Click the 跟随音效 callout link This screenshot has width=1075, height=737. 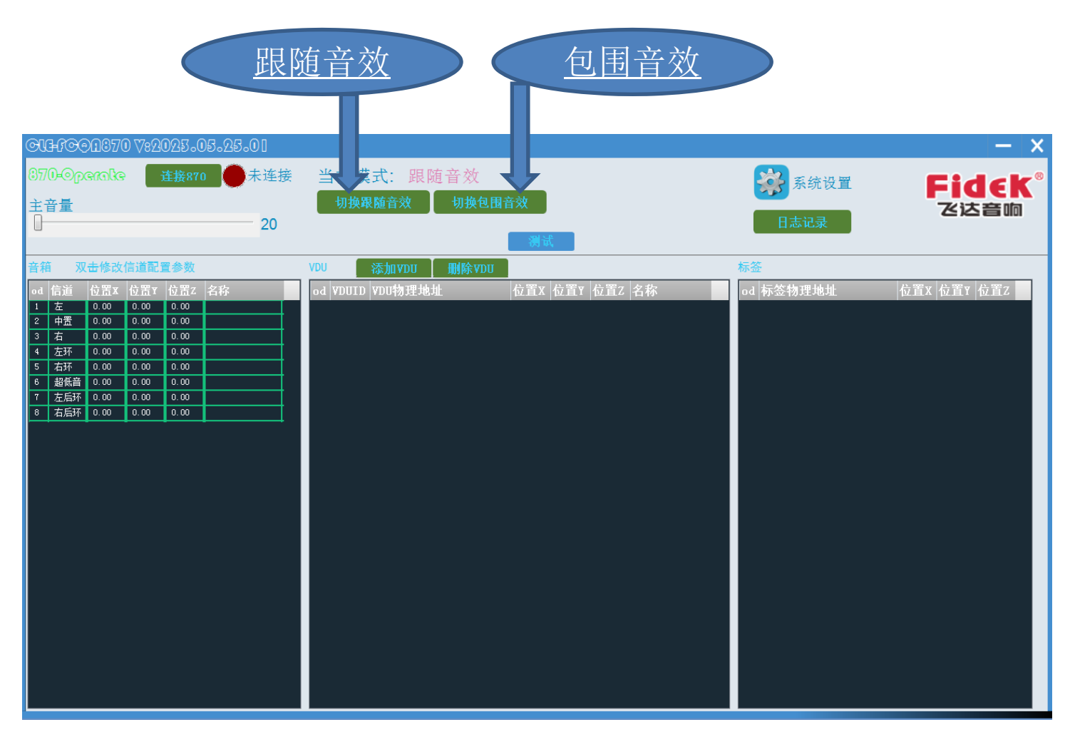click(322, 62)
